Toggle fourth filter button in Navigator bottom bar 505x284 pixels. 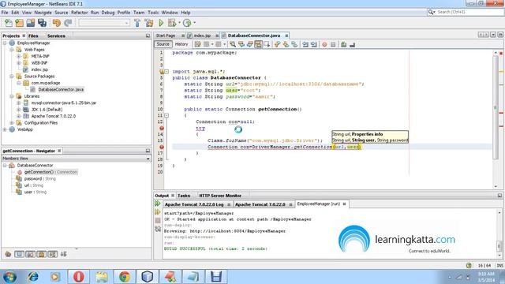coord(53,254)
